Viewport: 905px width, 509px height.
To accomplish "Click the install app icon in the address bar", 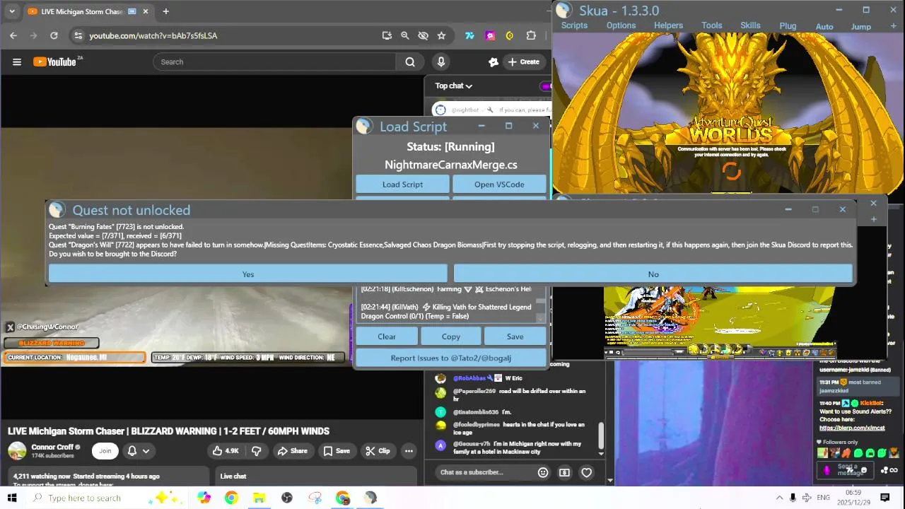I will tap(387, 35).
